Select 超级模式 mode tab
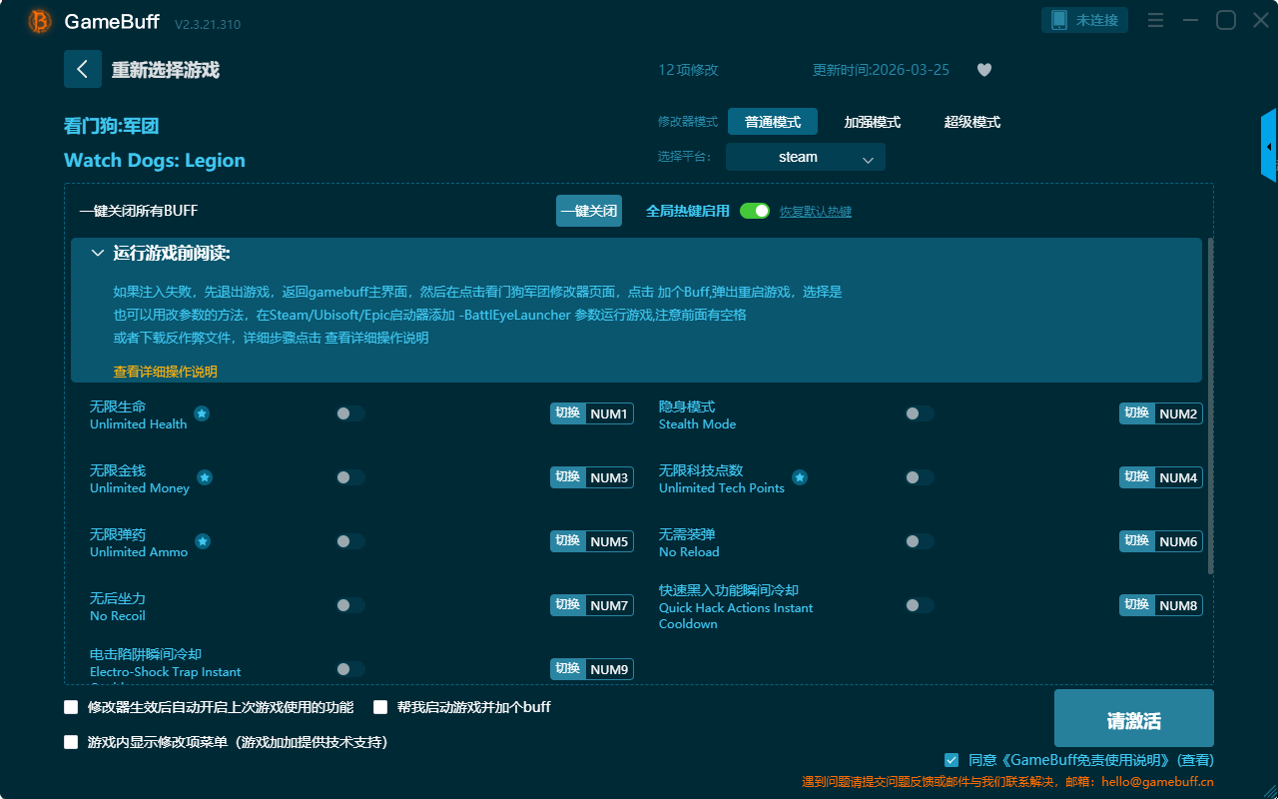This screenshot has width=1278, height=799. 971,122
